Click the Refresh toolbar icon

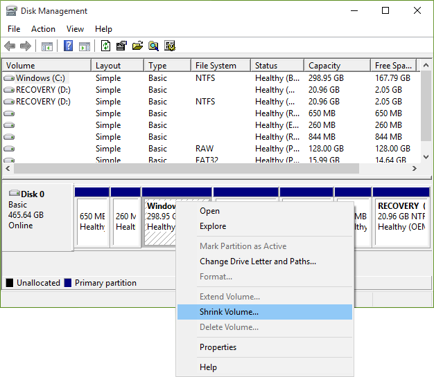coord(105,46)
